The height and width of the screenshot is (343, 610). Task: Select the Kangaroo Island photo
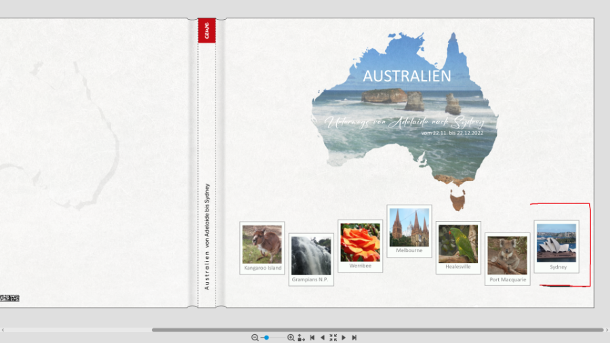point(262,244)
